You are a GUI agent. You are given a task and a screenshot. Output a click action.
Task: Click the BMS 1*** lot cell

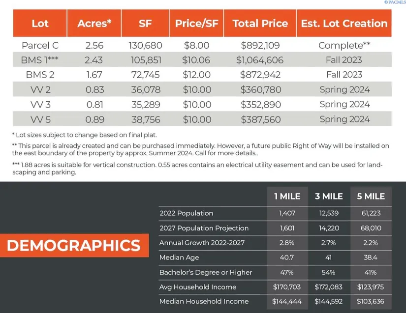point(40,60)
